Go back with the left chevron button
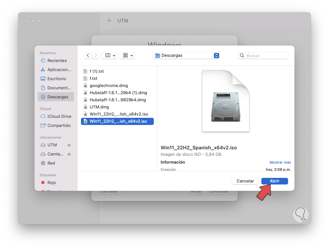Screen dimensions: 329x248 (88, 56)
